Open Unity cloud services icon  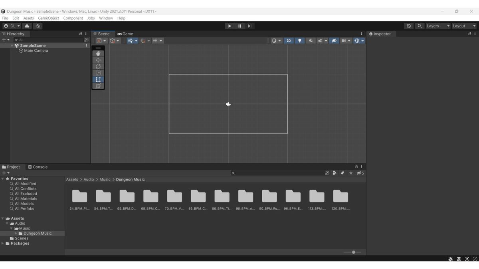27,26
